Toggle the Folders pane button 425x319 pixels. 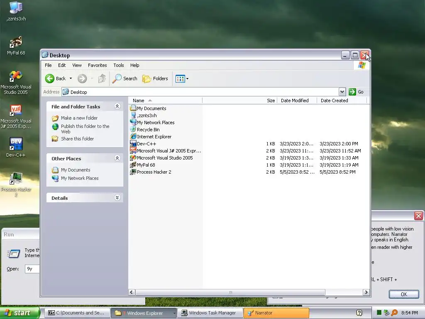[x=155, y=79]
